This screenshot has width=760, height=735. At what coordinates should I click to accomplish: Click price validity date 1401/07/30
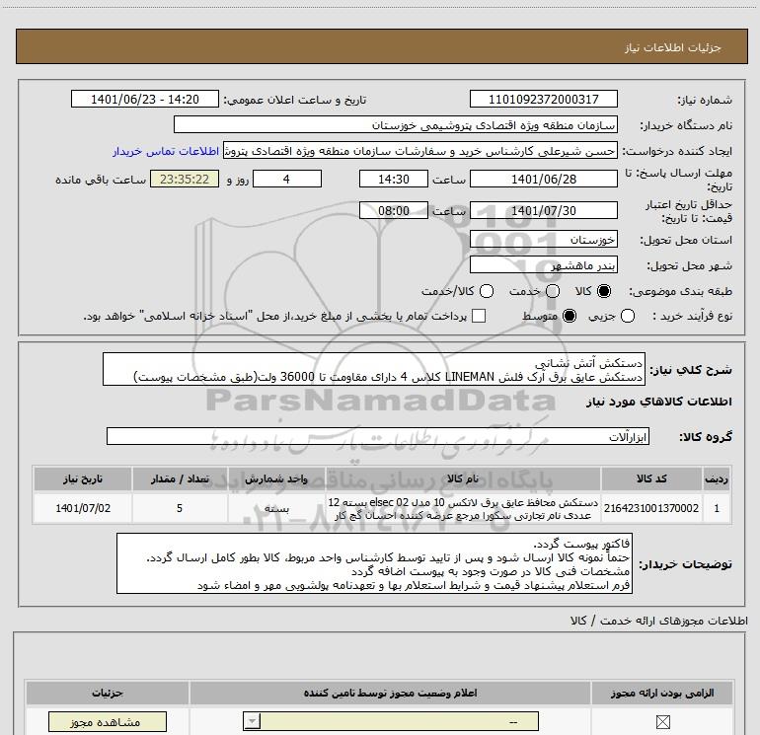543,211
